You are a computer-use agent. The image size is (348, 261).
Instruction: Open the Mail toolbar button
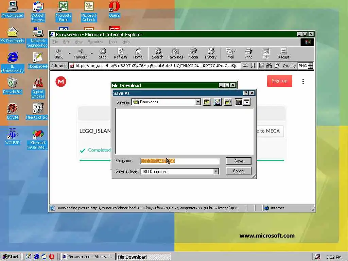tap(230, 54)
